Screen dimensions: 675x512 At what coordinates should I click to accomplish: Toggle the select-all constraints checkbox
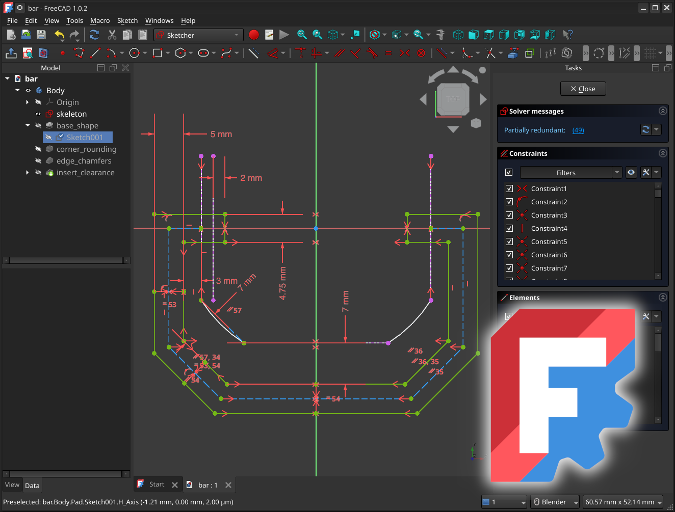click(509, 172)
